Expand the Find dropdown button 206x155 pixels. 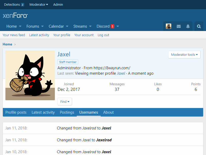tap(65, 102)
